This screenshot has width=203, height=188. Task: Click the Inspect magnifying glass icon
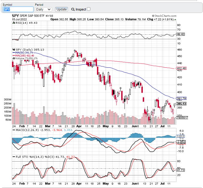point(73,9)
